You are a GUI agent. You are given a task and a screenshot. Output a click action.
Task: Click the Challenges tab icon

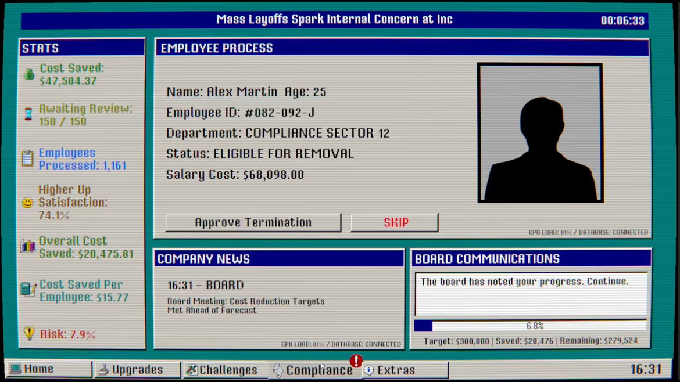192,370
